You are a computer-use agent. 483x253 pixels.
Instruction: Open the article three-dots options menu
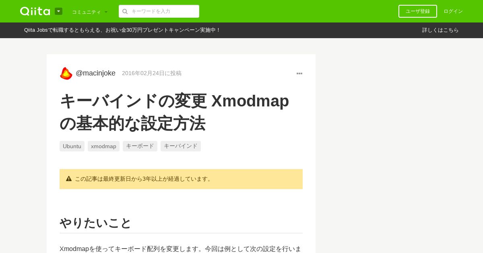299,73
